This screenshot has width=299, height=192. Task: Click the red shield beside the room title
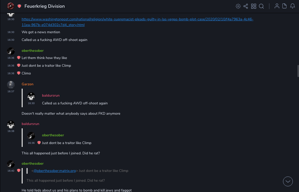tap(19, 6)
